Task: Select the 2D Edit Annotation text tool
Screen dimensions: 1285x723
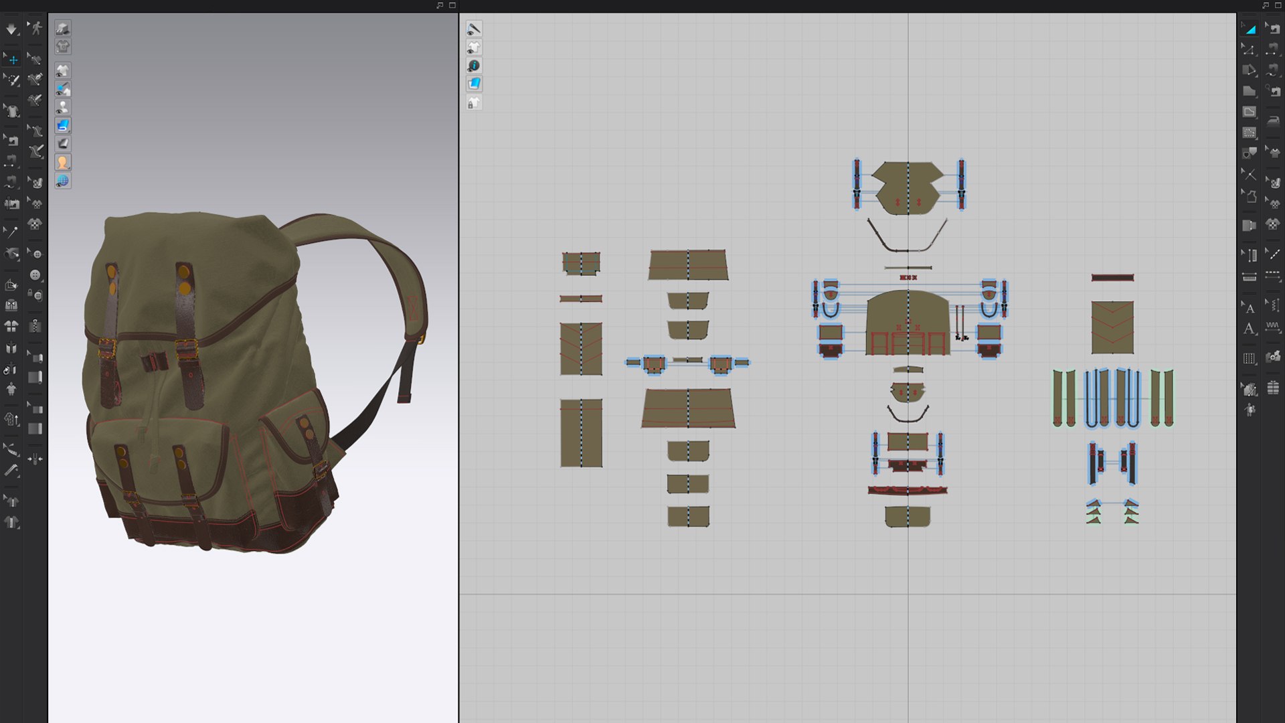Action: tap(1250, 308)
